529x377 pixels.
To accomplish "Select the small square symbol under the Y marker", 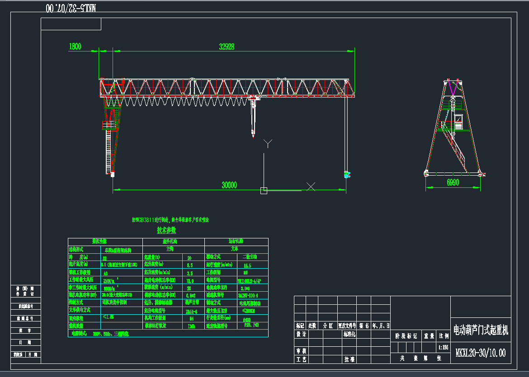I will [x=264, y=191].
